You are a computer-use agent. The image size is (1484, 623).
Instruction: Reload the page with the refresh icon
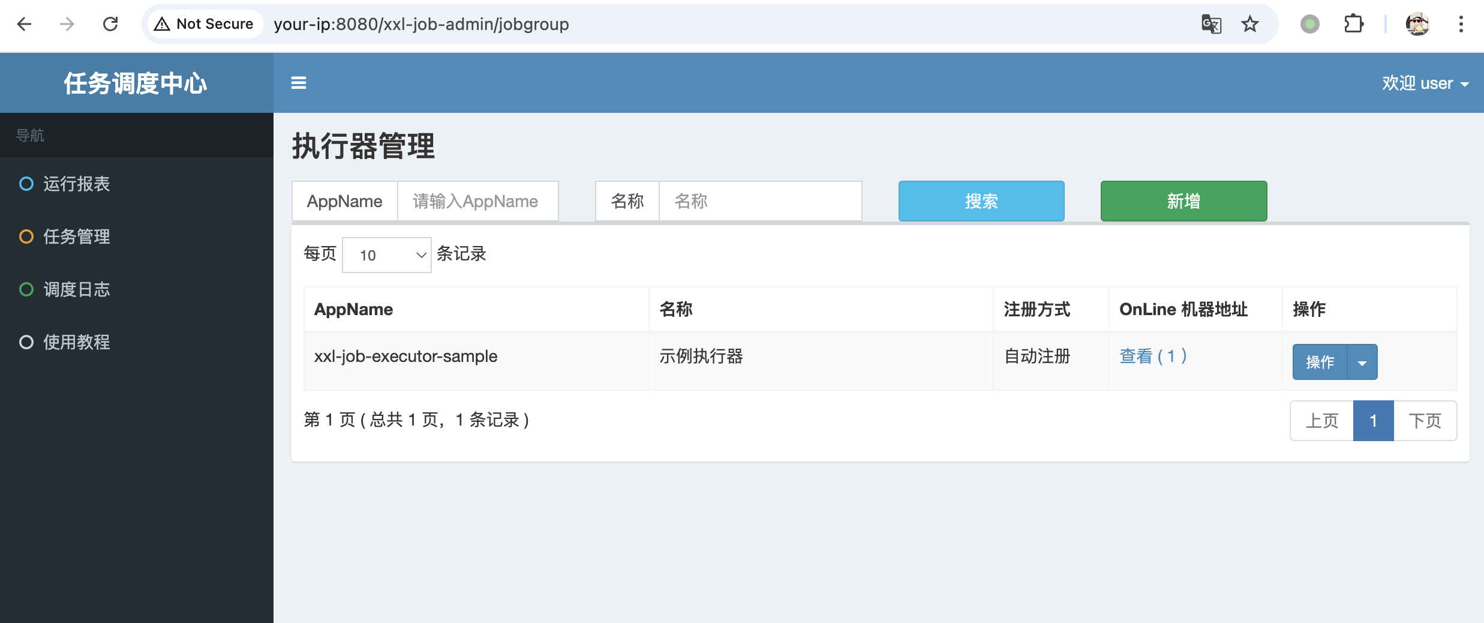tap(110, 24)
